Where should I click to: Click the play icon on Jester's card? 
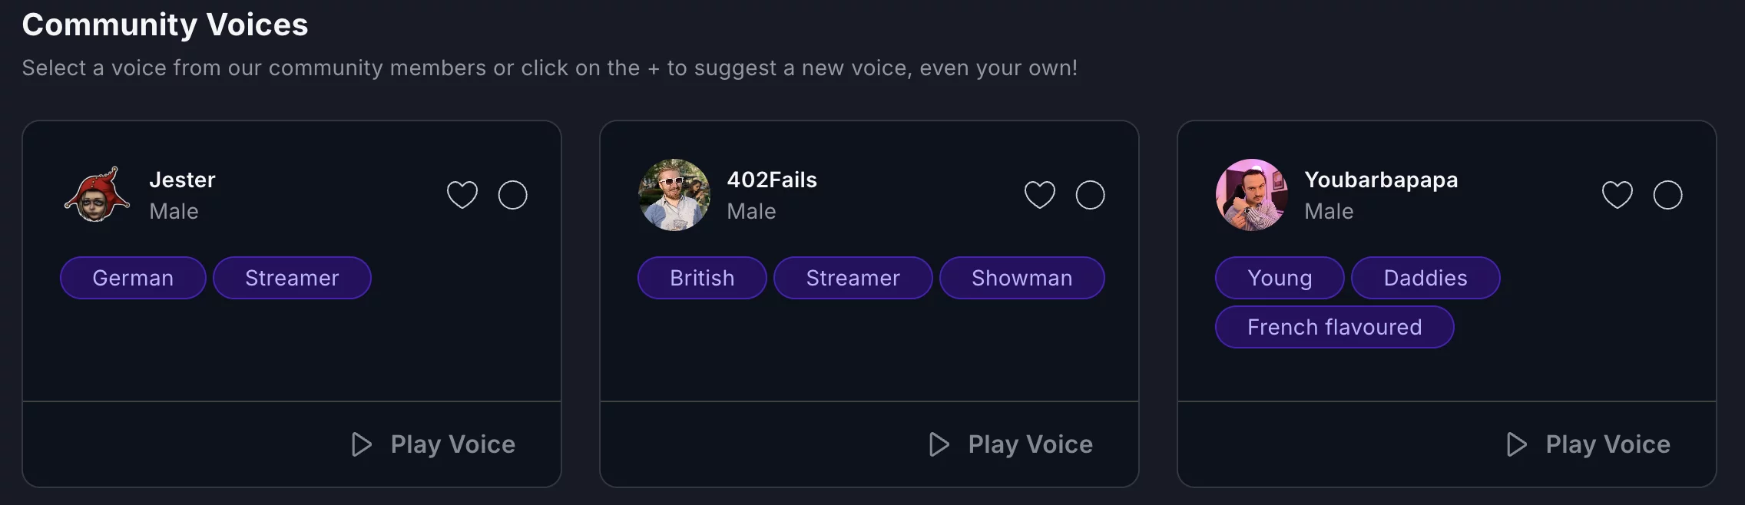362,444
